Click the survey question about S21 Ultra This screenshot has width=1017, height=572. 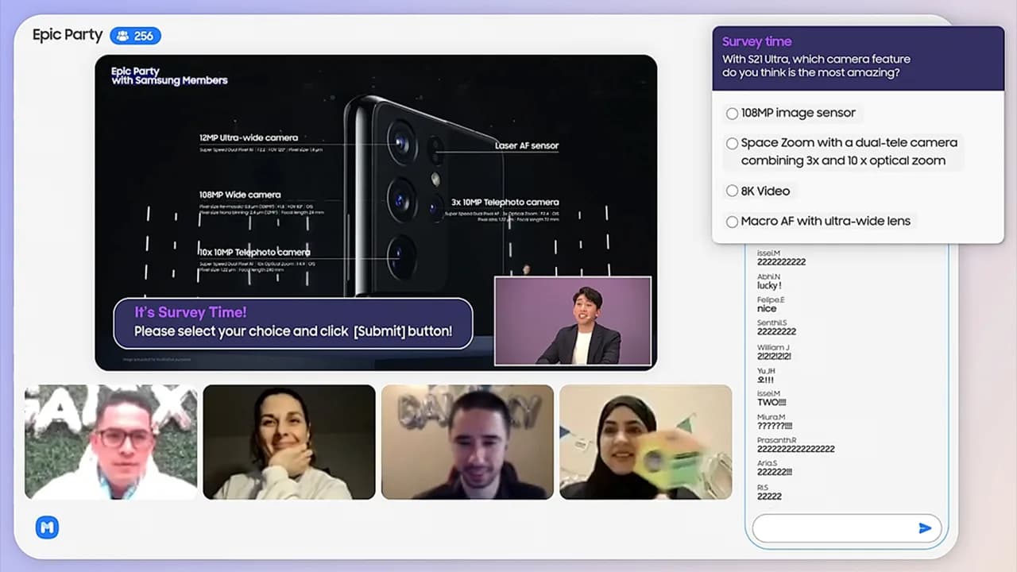tap(816, 66)
